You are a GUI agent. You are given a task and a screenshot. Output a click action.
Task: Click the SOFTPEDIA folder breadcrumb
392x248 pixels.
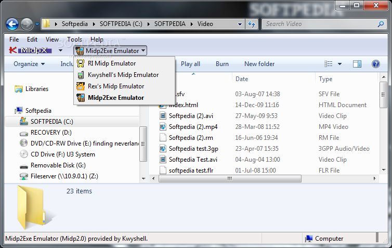tap(170, 24)
